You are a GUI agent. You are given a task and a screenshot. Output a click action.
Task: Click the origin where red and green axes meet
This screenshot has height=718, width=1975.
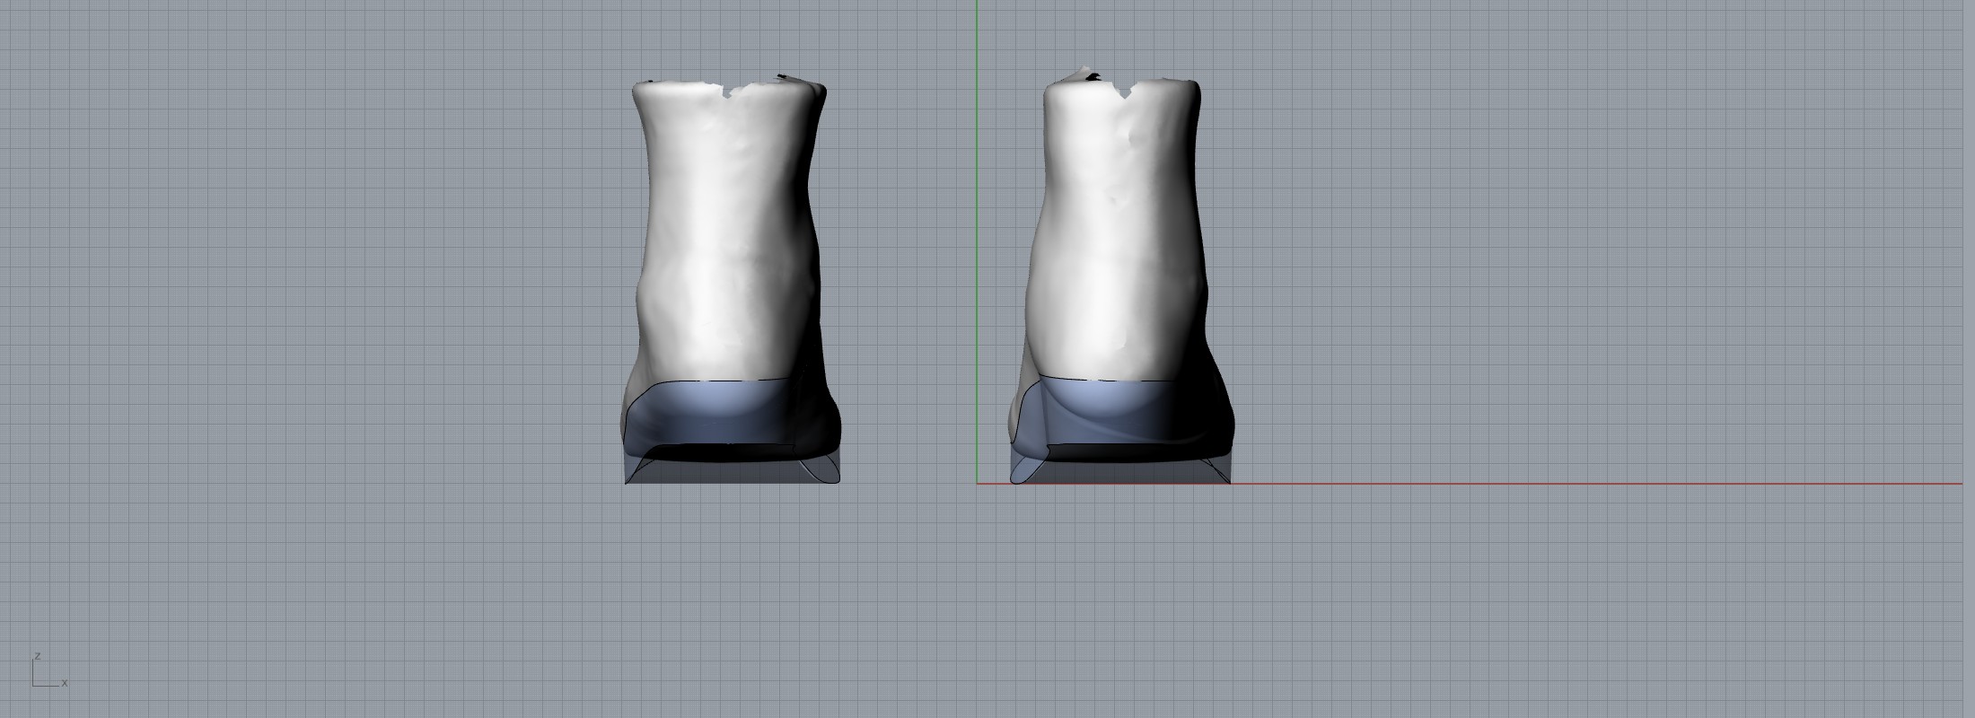point(978,484)
